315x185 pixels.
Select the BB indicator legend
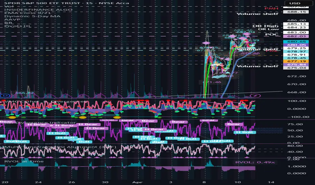click(x=8, y=23)
